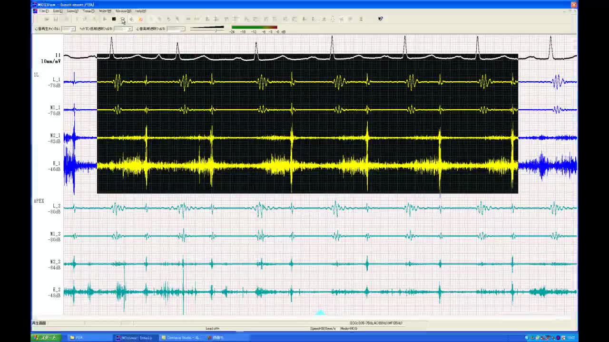Screen dimensions: 609x342
Task: Open the 心音高域遮断フィルタ dropdown
Action: (182, 29)
